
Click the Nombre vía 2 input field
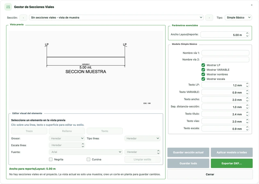(x=225, y=59)
